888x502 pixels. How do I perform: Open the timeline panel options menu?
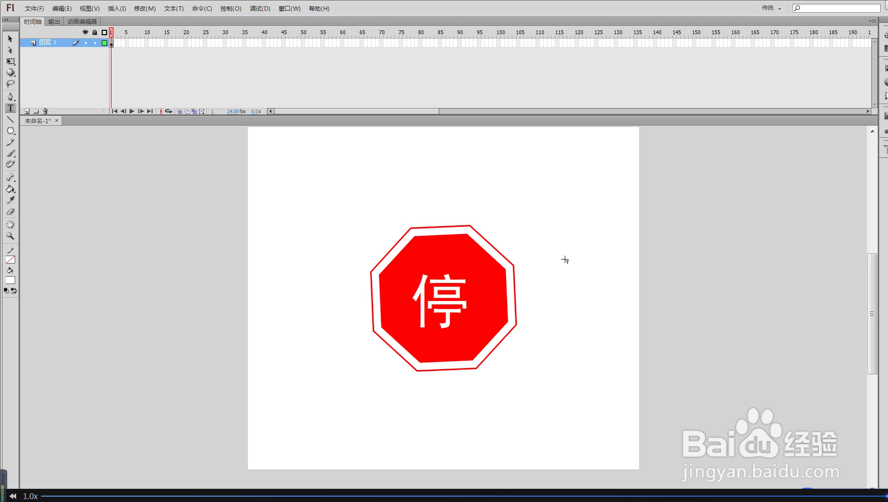pos(873,21)
